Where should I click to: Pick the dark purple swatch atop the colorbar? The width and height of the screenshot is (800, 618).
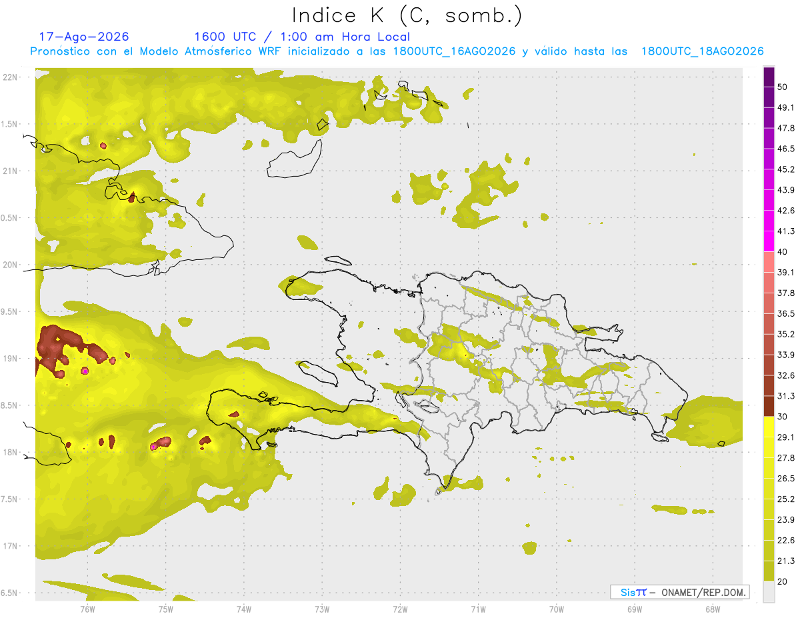pyautogui.click(x=769, y=77)
